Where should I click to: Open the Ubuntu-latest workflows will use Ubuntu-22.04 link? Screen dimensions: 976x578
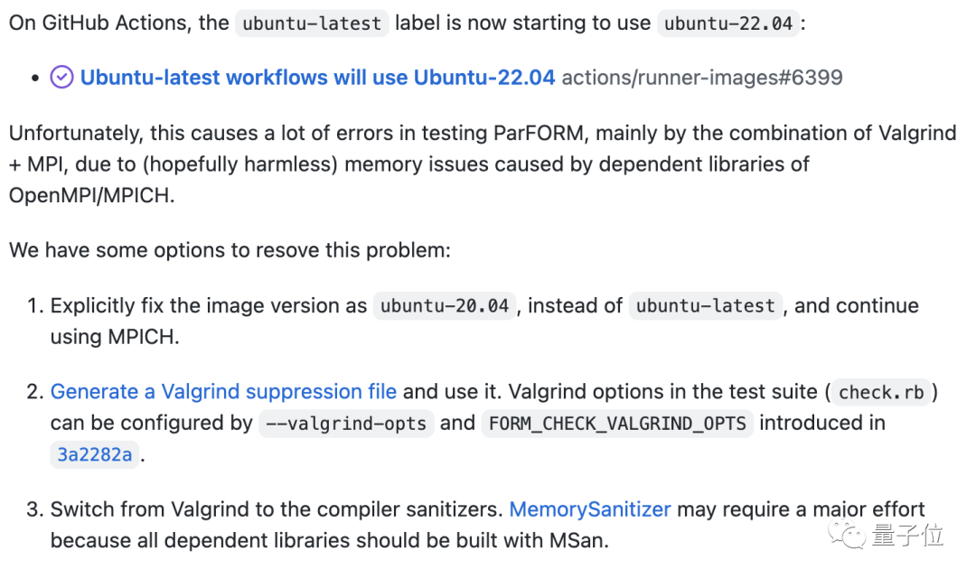tap(317, 78)
